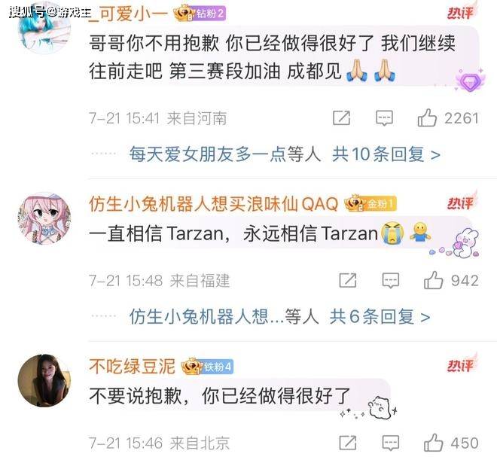
Task: View 不吃绿豆泥's photo avatar
Action: (x=44, y=381)
